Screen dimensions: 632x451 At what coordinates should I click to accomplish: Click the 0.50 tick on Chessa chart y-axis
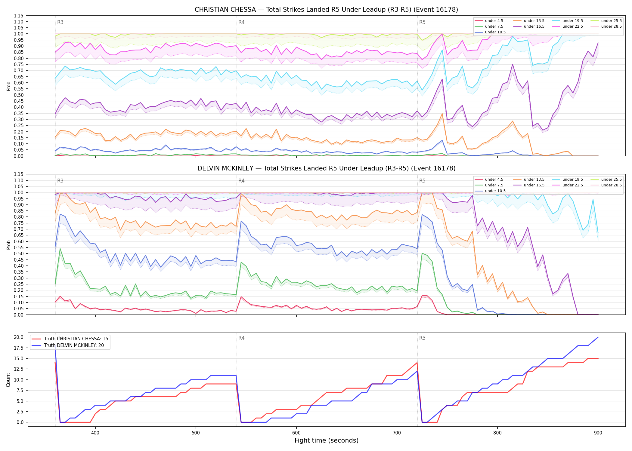click(19, 95)
